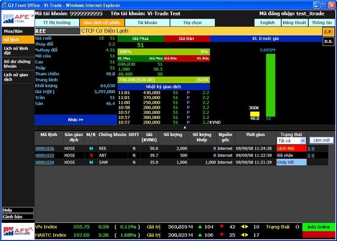This screenshot has width=337, height=241.
Task: Click the Làm mới refresh button
Action: 321,140
